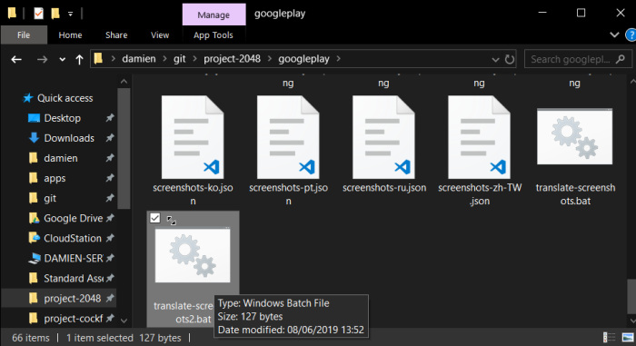
Task: Expand the ribbon with the chevron
Action: coord(614,35)
